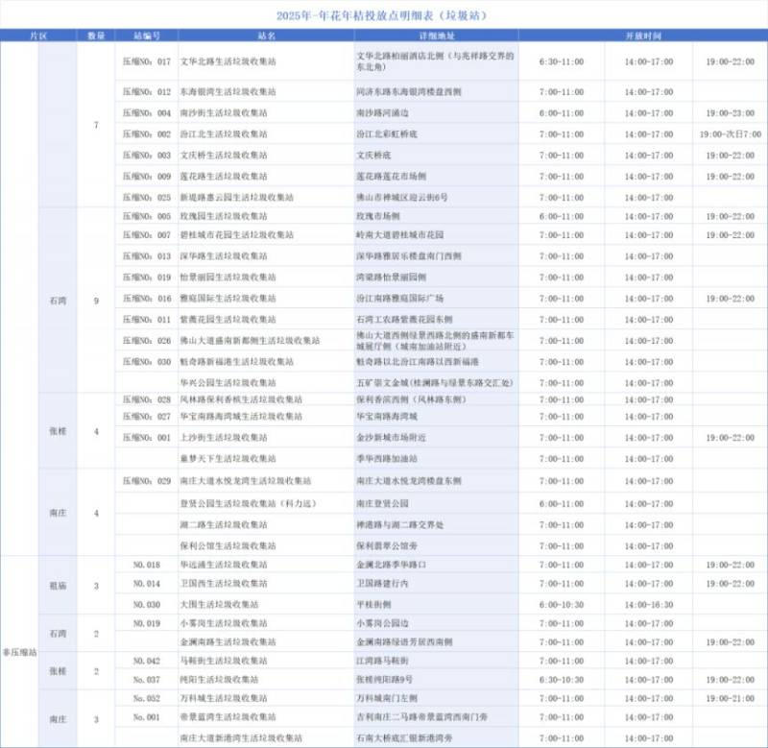This screenshot has width=768, height=748.
Task: Click the 金澜北路季华路口 address
Action: click(x=392, y=565)
